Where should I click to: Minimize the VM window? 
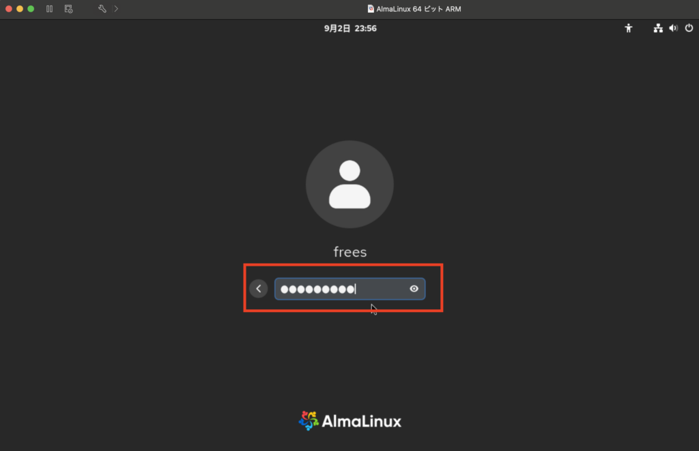(20, 9)
